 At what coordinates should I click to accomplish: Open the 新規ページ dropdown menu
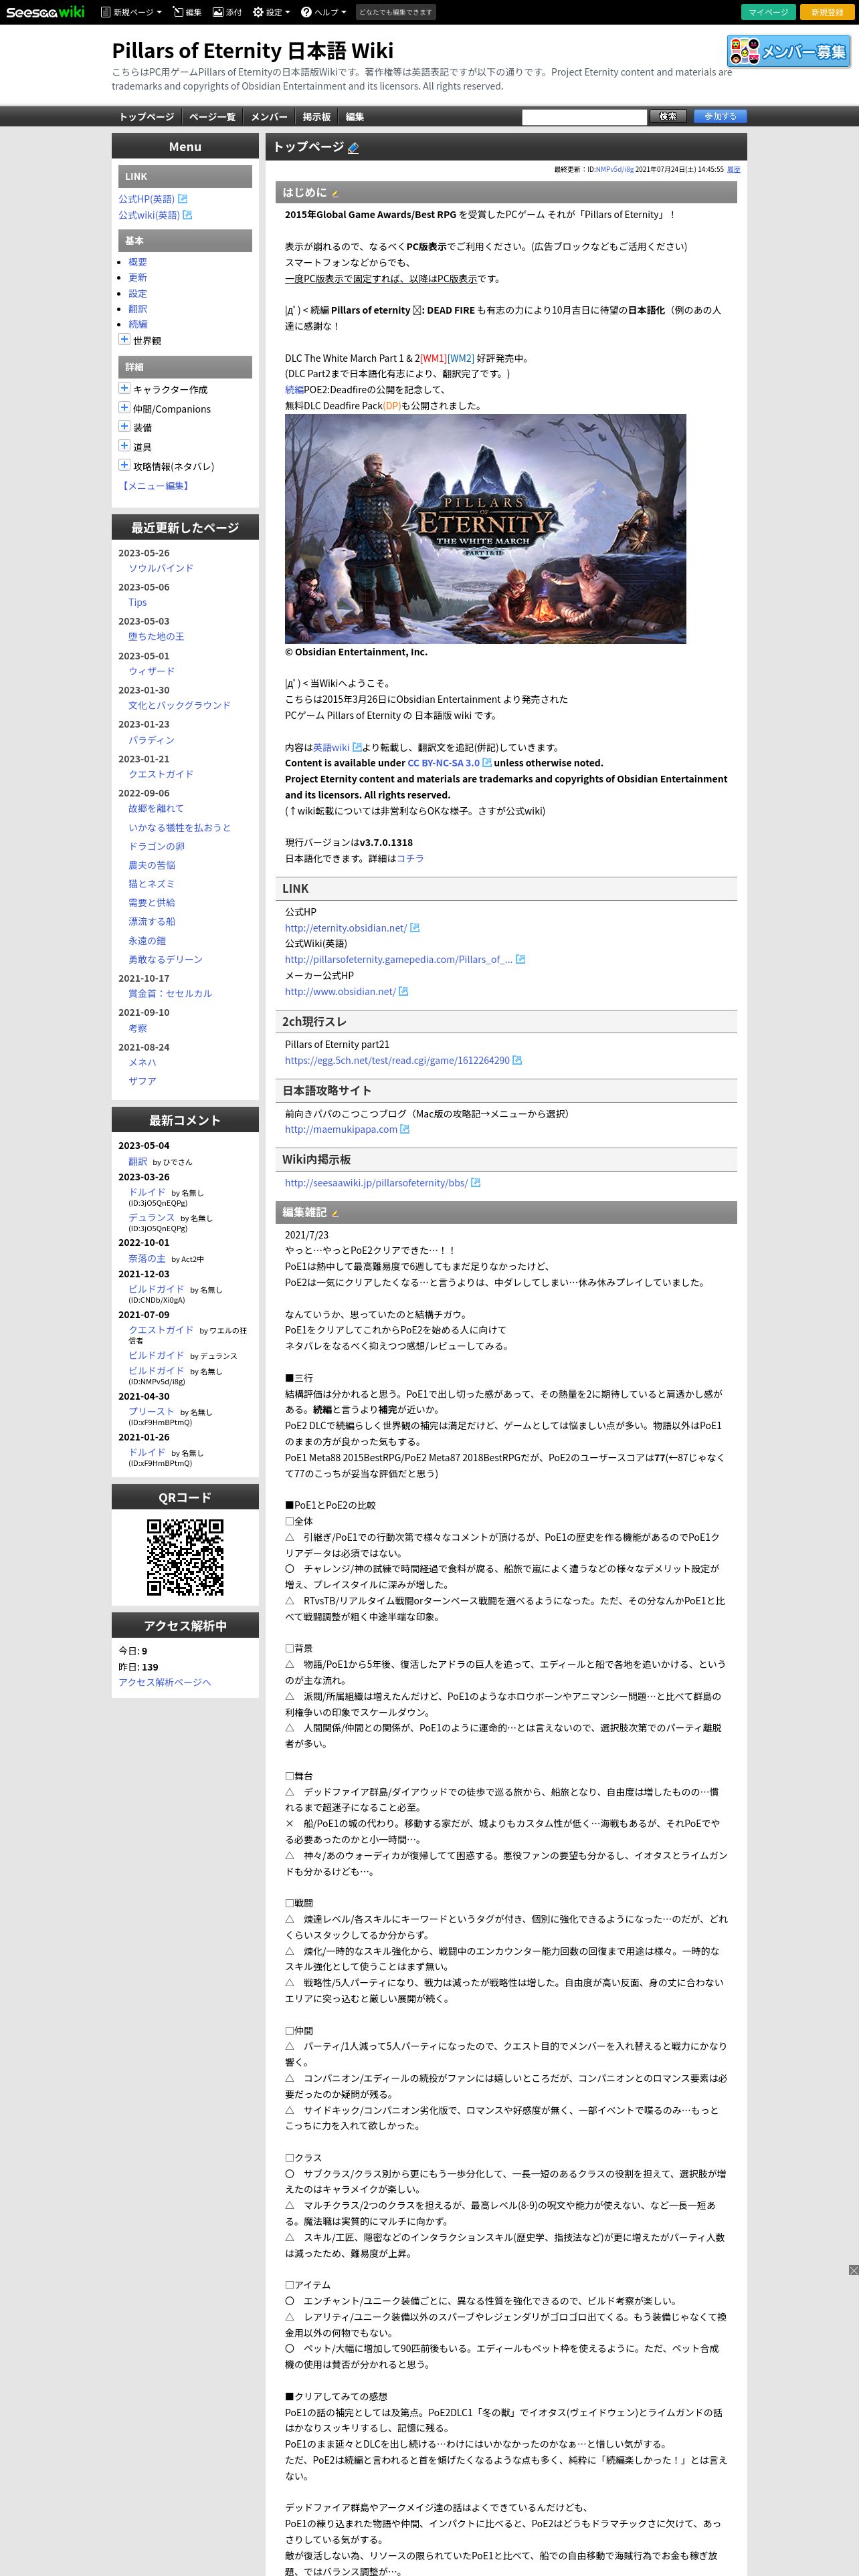click(x=132, y=12)
